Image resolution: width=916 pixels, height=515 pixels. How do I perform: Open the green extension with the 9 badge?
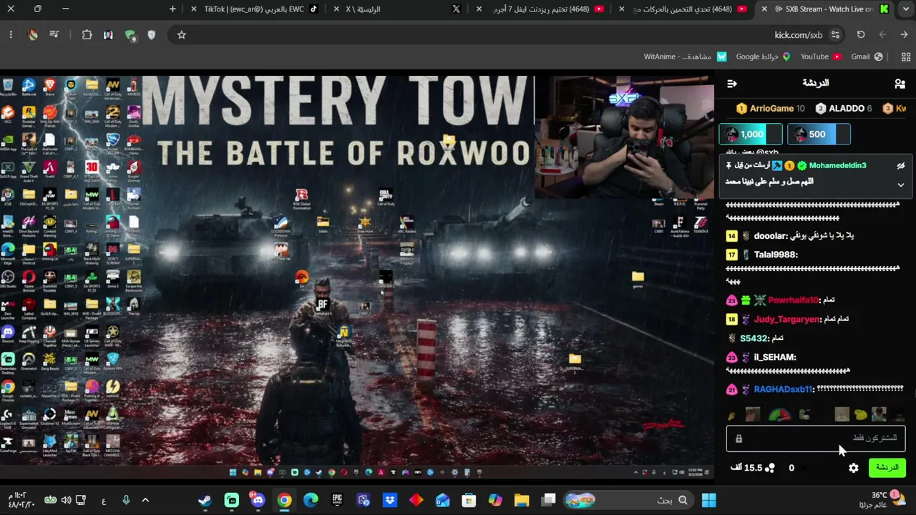(x=130, y=35)
